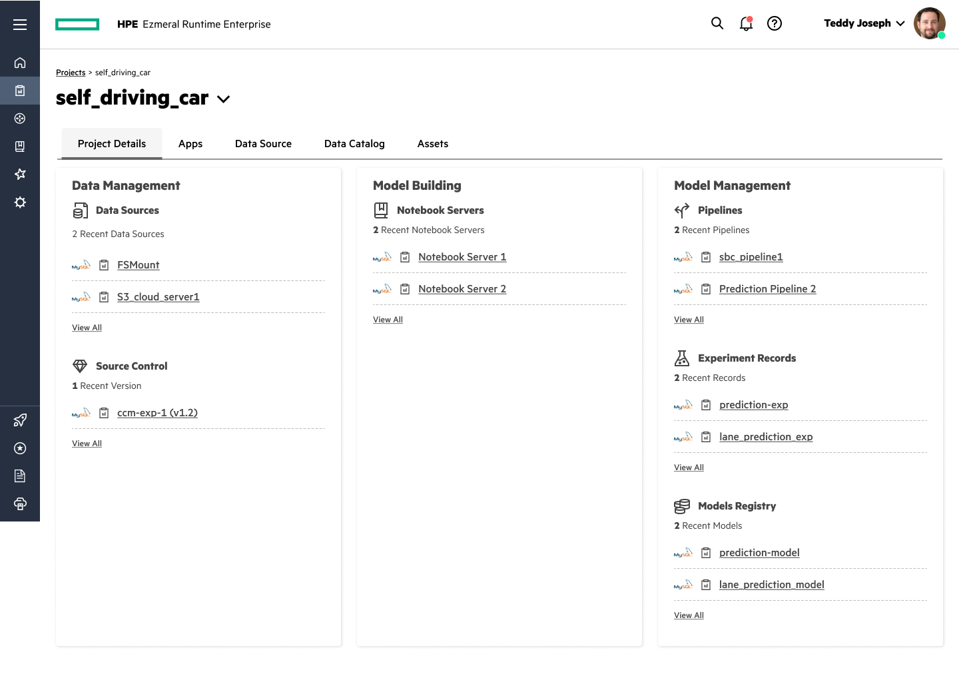Viewport: 959px width, 678px height.
Task: Click the Models Registry stack icon
Action: pos(682,506)
